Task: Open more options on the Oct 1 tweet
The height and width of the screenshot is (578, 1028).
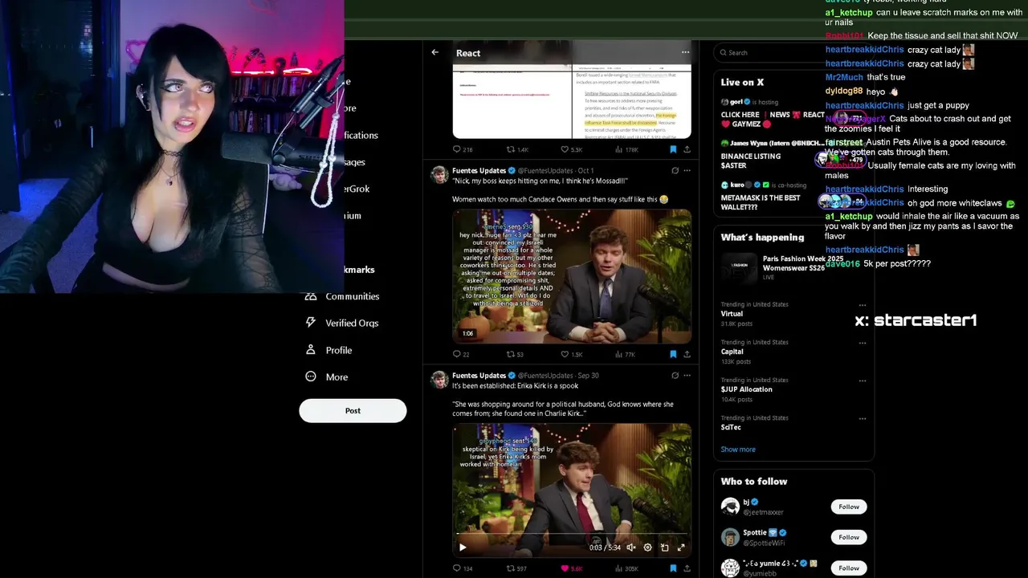Action: point(687,170)
